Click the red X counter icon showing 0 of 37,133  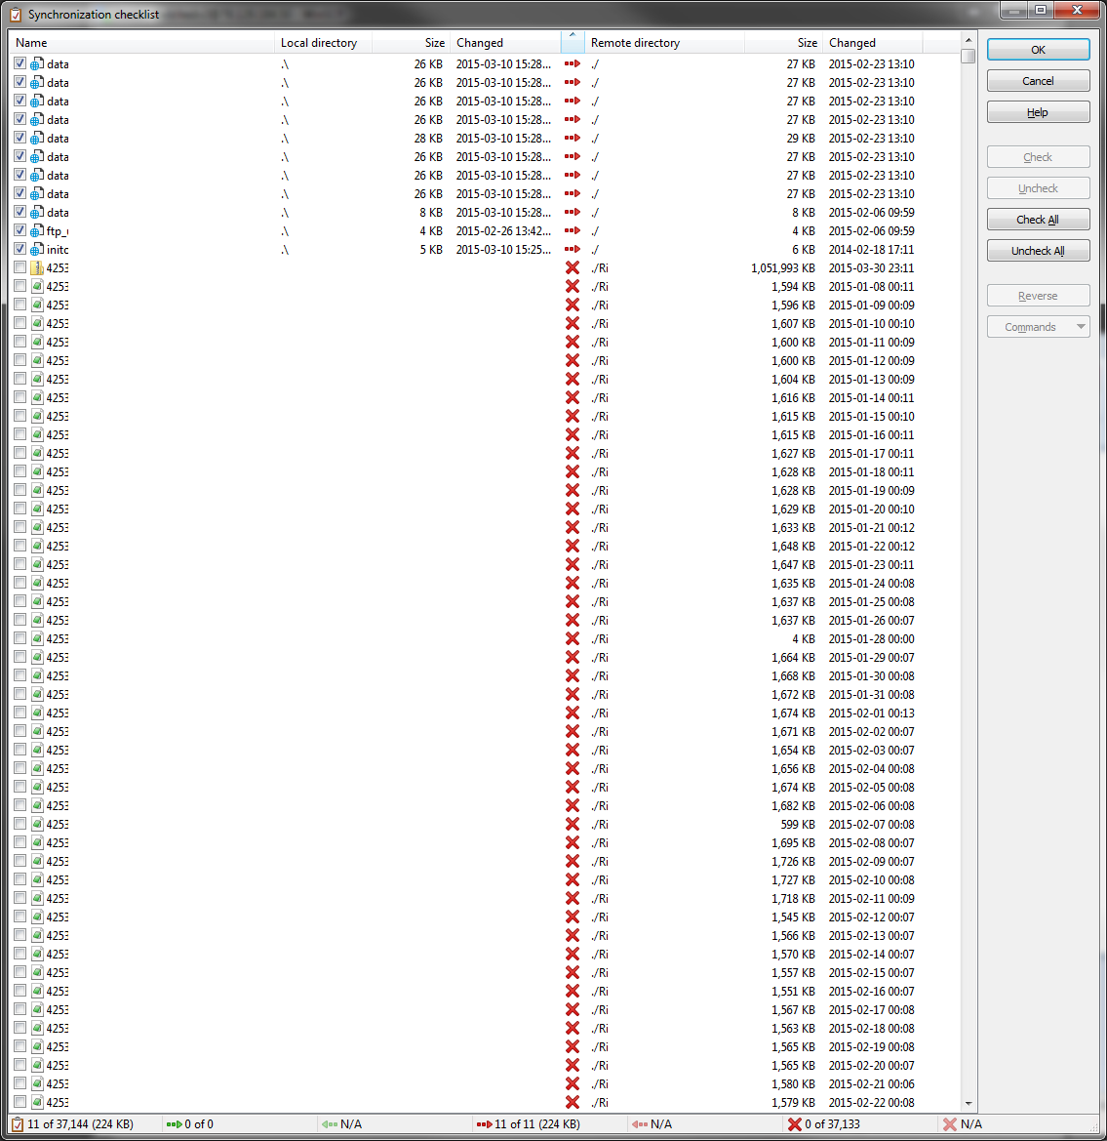794,1123
